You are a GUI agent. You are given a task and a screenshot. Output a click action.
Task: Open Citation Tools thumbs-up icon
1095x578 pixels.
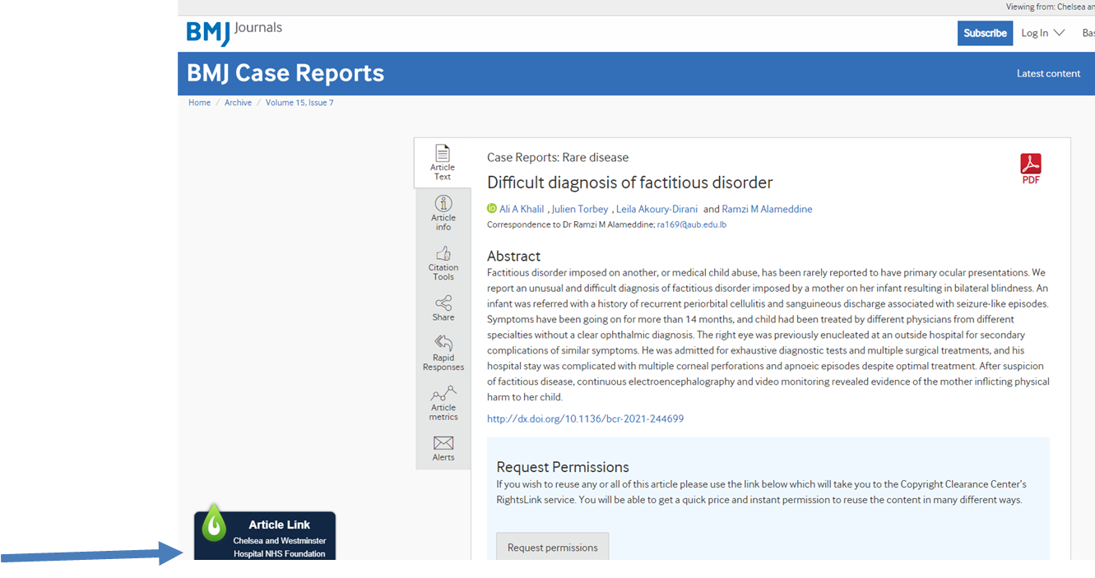coord(443,253)
